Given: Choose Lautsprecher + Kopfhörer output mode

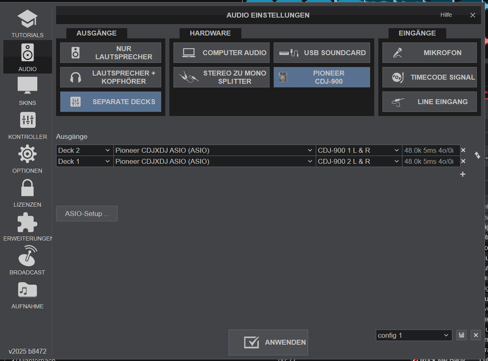Looking at the screenshot, I should click(x=111, y=77).
